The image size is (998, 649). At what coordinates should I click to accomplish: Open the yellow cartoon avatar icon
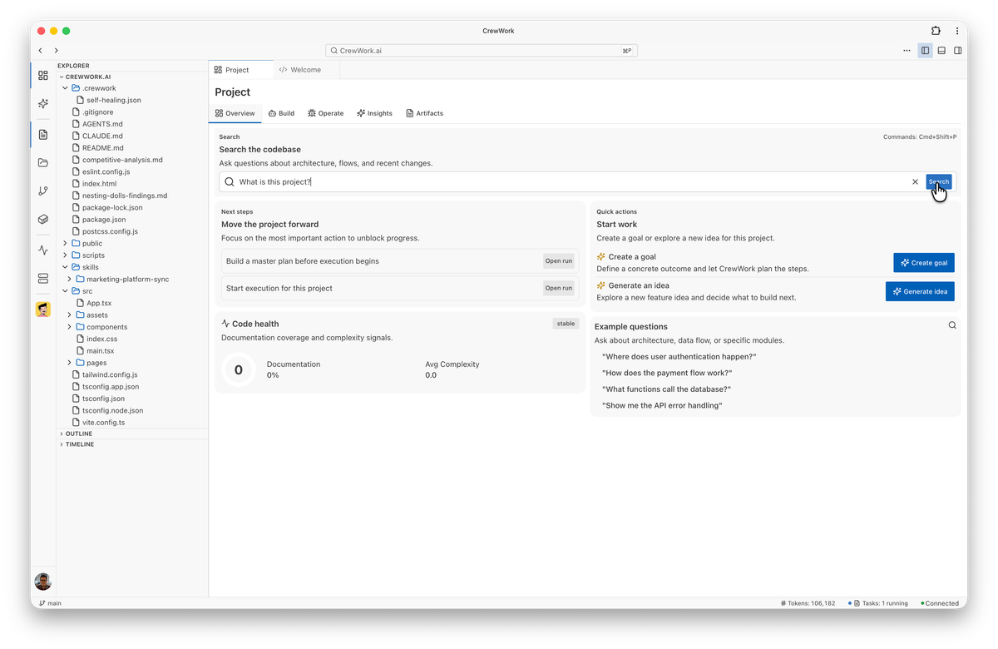(43, 310)
